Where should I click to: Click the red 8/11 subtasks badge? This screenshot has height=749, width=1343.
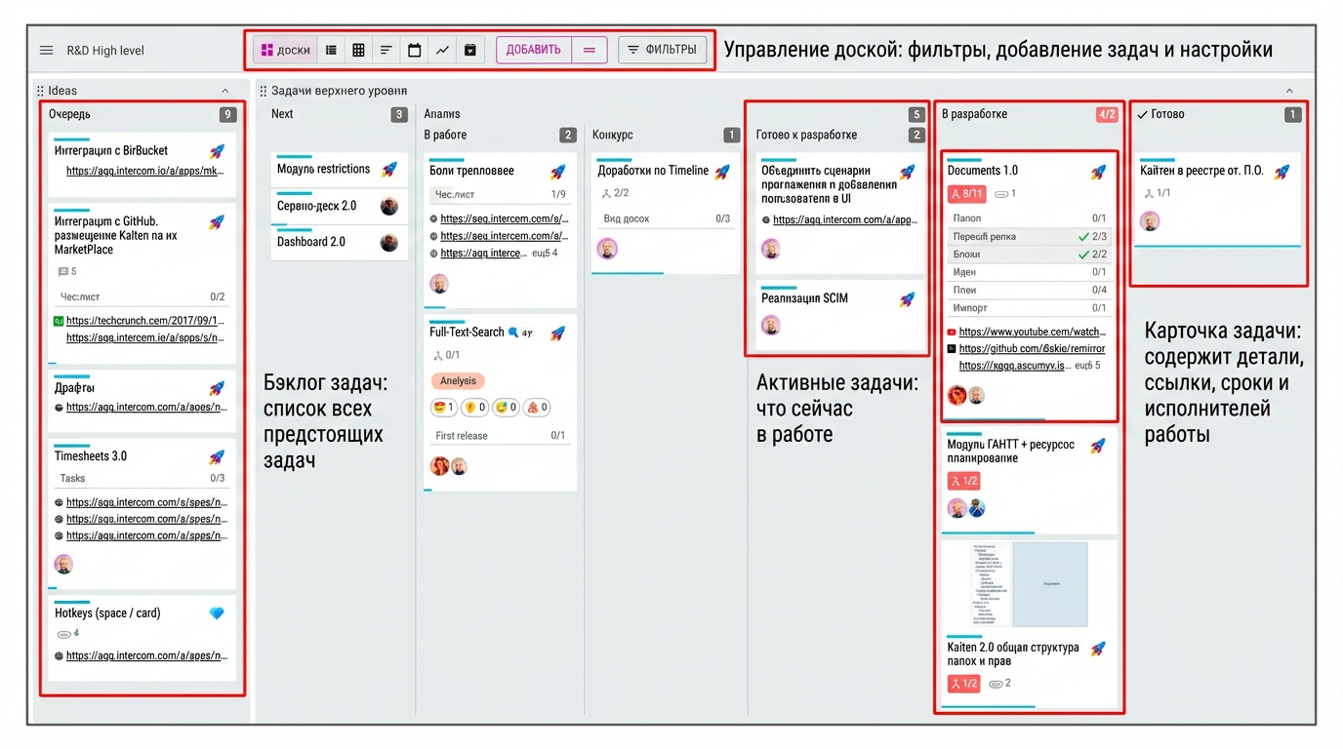pos(965,194)
